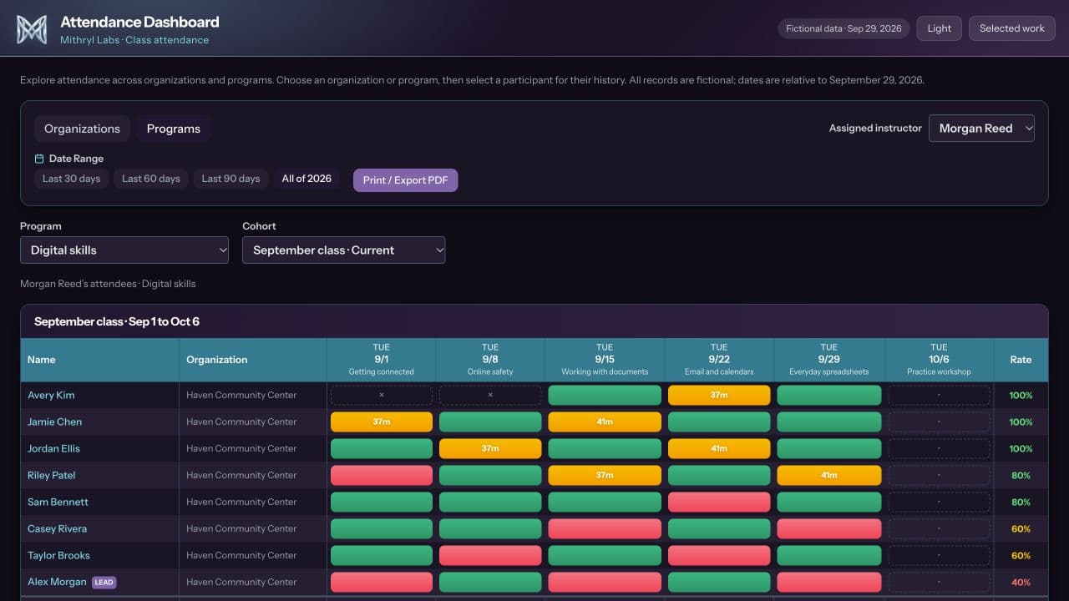
Task: Switch to the Programs tab
Action: 174,129
